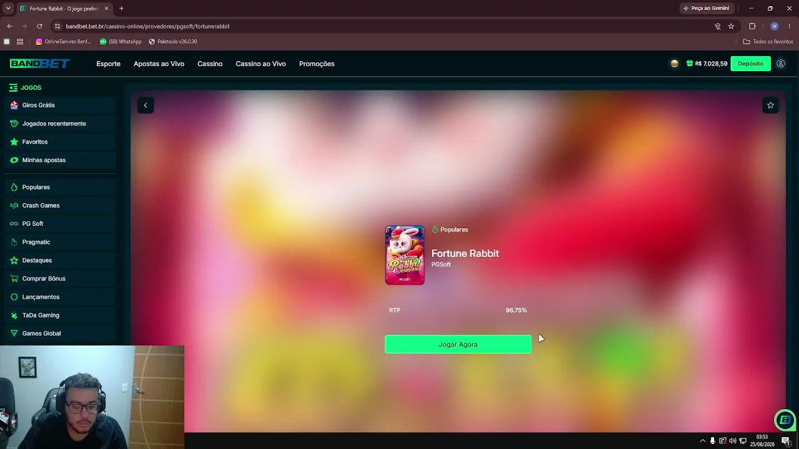Screen dimensions: 799x449
Task: Click the Fortune Rabbit game title text
Action: click(465, 253)
